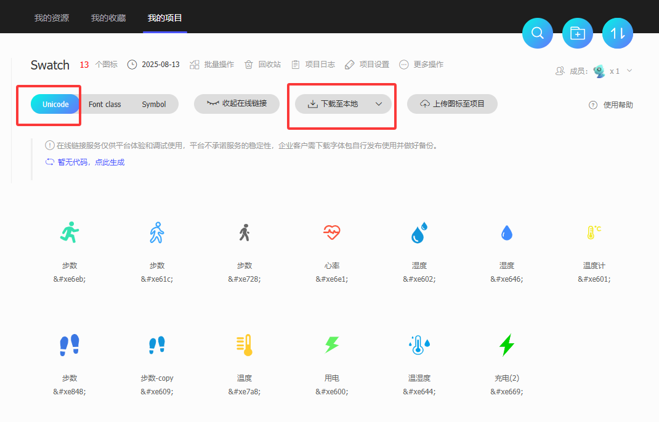Expand the 成员 members chevron

629,71
